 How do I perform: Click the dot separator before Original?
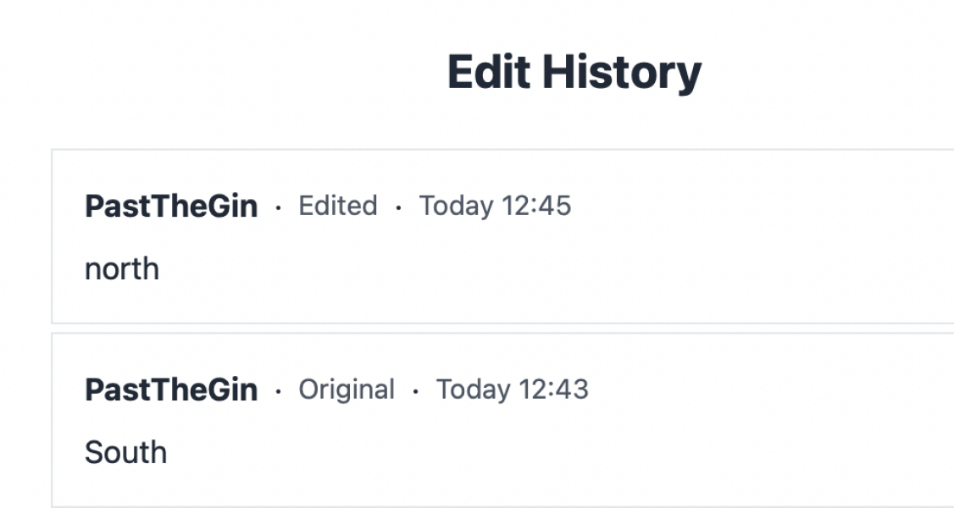pos(278,391)
